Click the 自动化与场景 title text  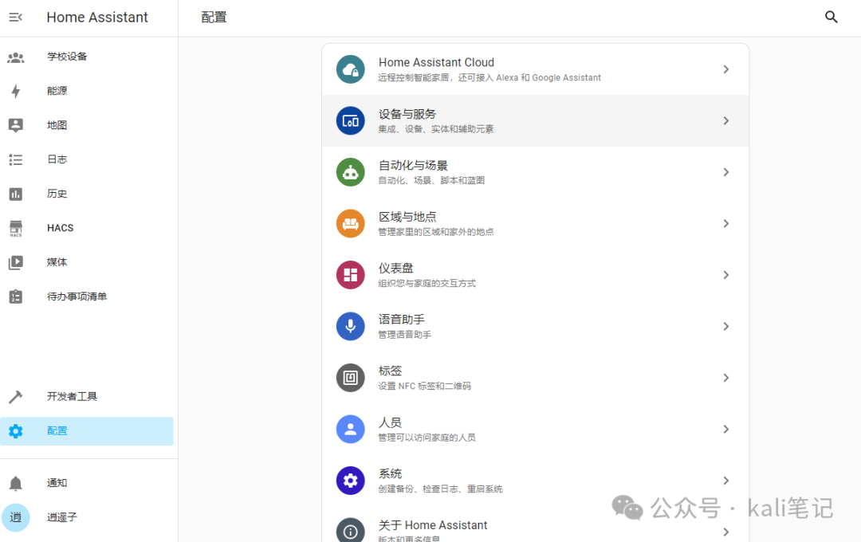pyautogui.click(x=413, y=165)
